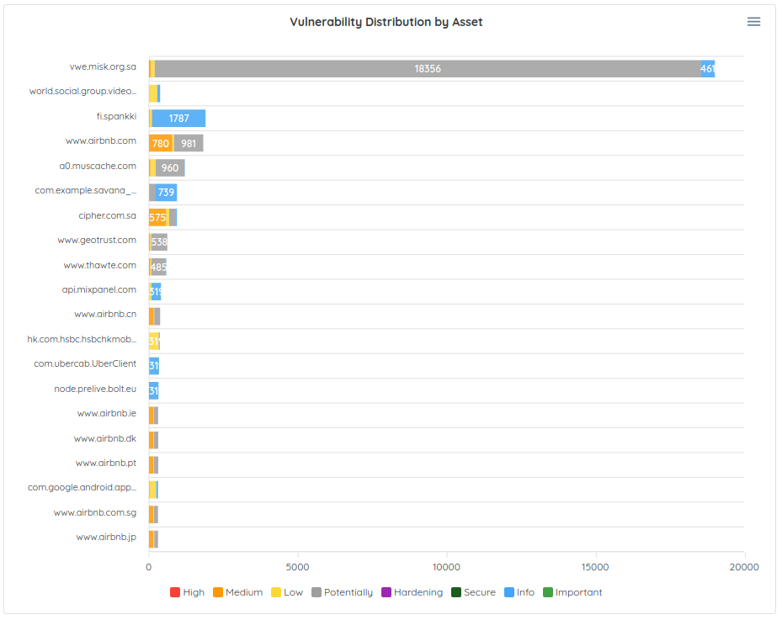Click the 739 blue bar segment
Viewport: 782px width, 620px height.
[x=166, y=193]
